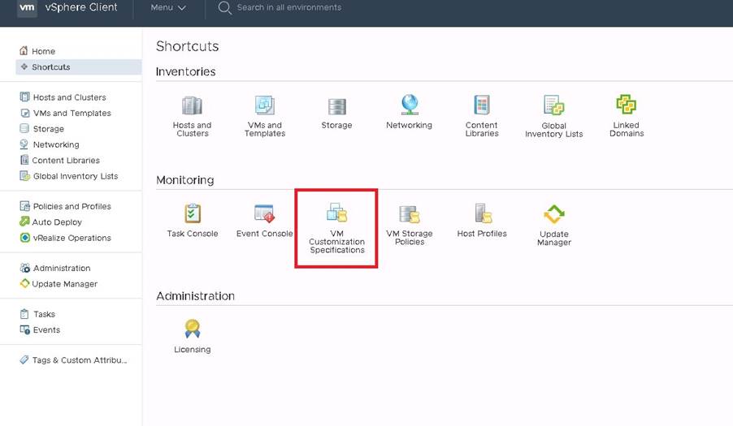Click the Events icon in sidebar

[x=24, y=329]
